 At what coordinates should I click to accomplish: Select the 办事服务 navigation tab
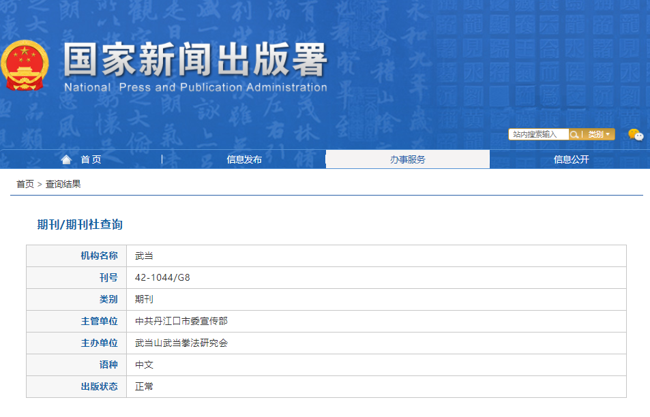pyautogui.click(x=407, y=159)
